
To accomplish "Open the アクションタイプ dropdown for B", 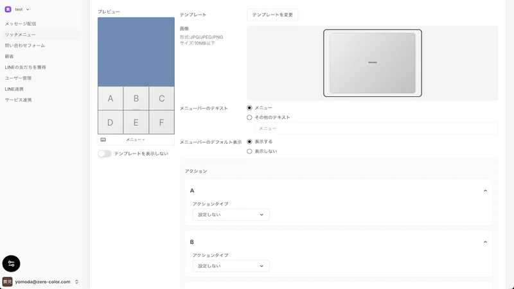I will click(x=231, y=266).
